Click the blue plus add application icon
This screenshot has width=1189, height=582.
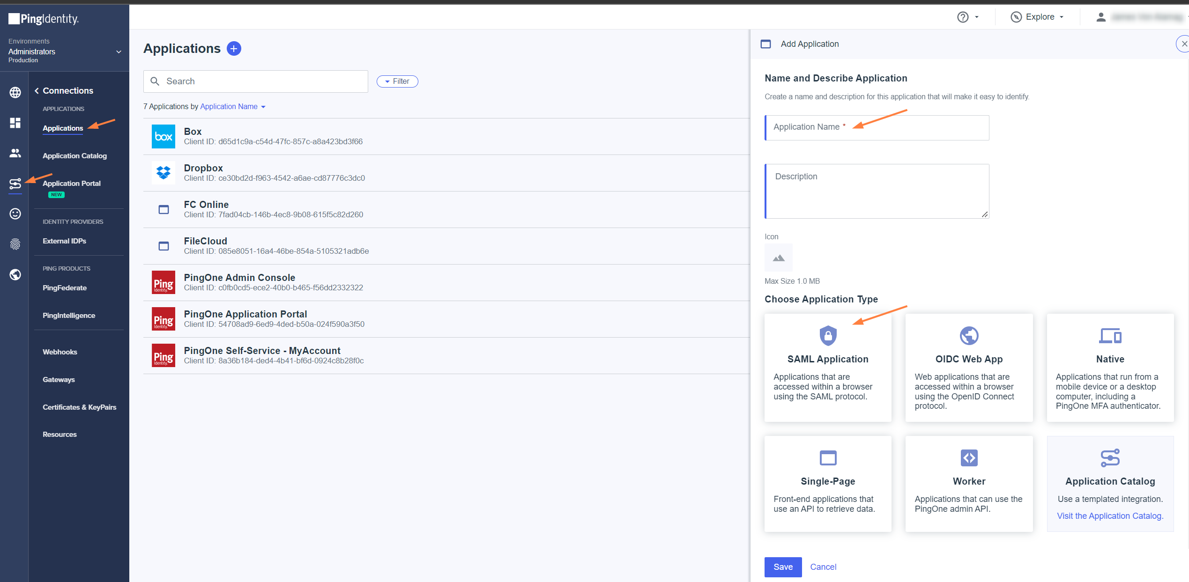click(x=234, y=48)
